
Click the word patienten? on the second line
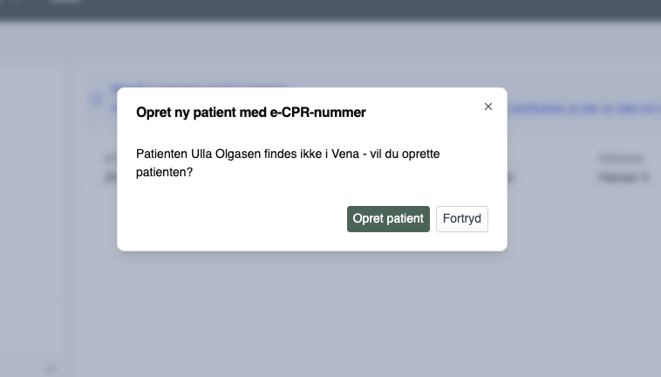165,173
